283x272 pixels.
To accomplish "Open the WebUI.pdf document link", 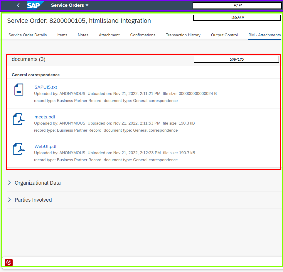I will pos(46,147).
